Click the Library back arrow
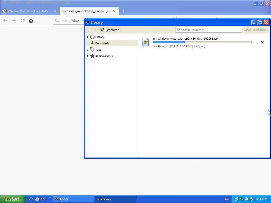Viewport: 271px width, 203px height. coord(89,30)
